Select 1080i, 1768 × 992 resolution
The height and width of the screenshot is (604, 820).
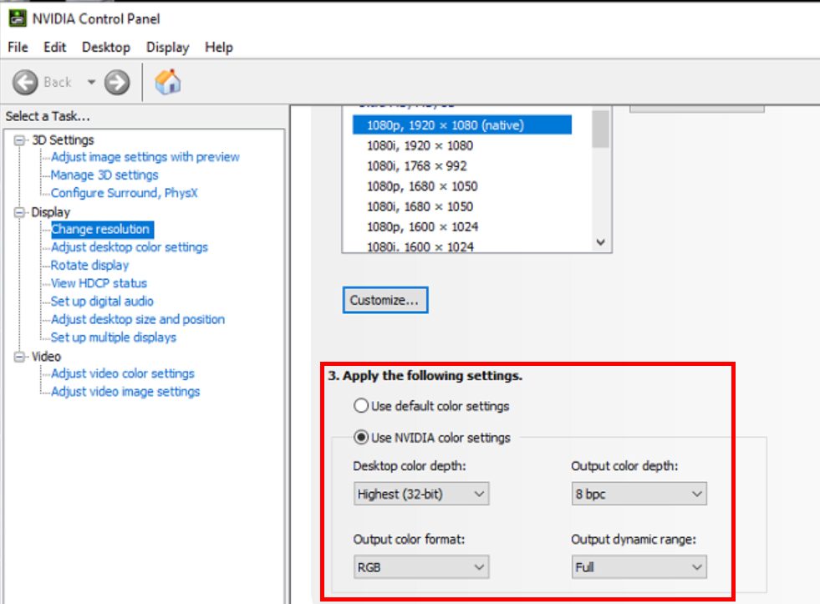point(417,166)
